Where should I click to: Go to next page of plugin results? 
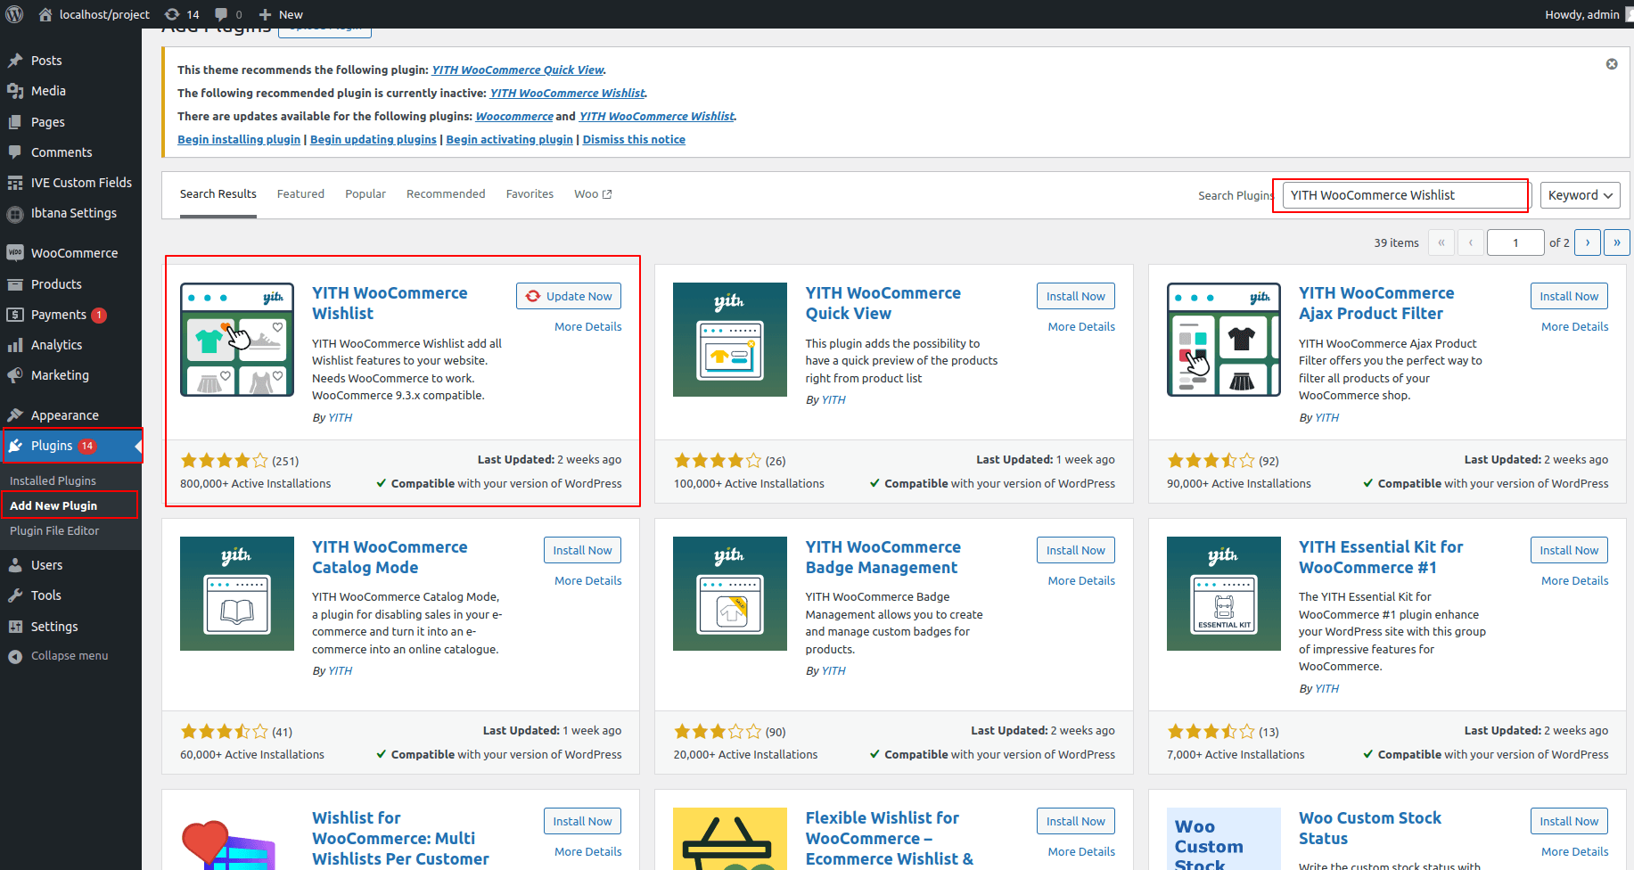coord(1587,242)
